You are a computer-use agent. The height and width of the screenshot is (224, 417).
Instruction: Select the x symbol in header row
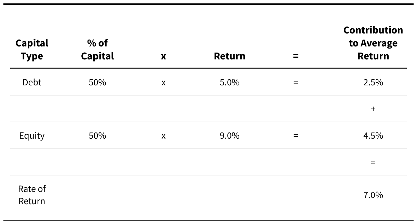[163, 57]
